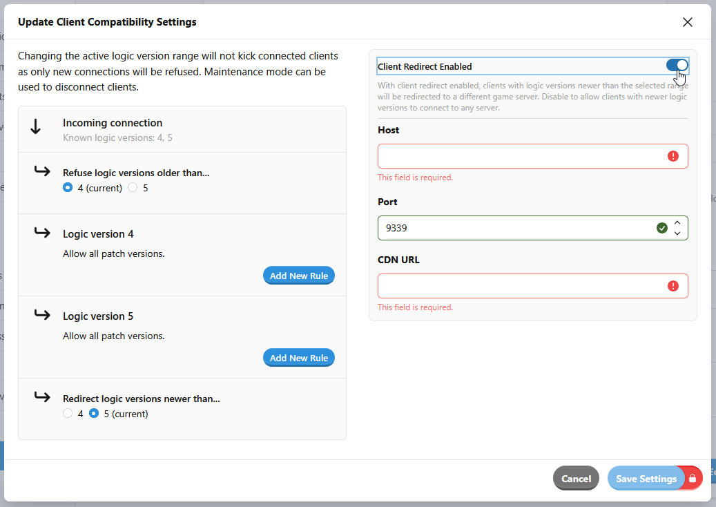Click the hooked arrow icon beside Logic version 5
Screen dimensions: 716x507
(42, 315)
